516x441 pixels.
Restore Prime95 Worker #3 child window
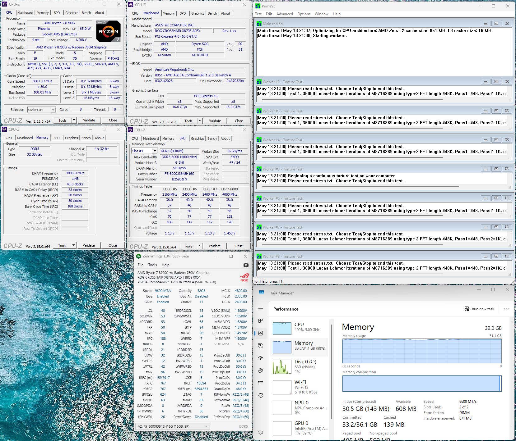pyautogui.click(x=496, y=111)
